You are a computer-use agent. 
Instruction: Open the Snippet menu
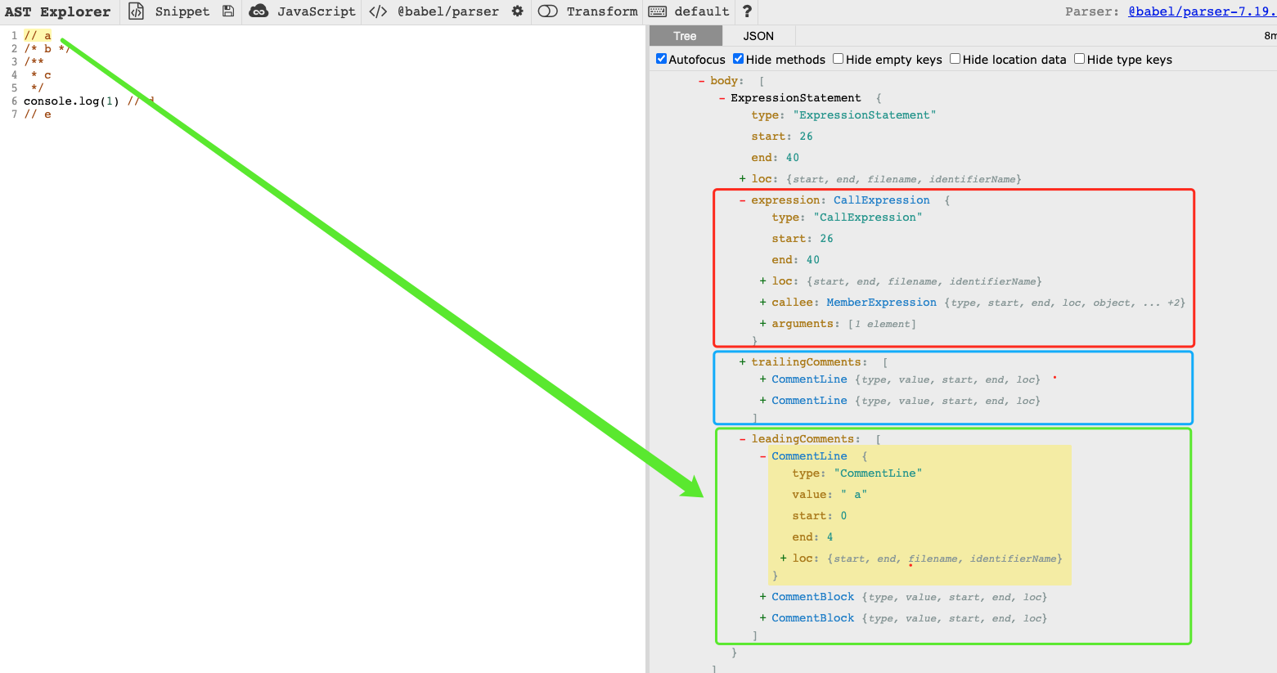coord(182,11)
